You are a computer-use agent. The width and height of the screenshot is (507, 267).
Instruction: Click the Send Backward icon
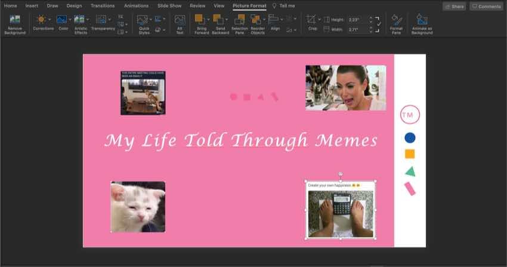(x=218, y=20)
